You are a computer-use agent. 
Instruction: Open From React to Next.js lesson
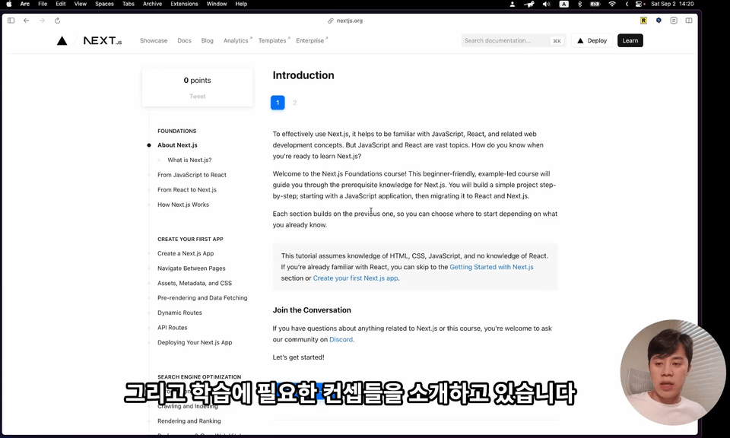pyautogui.click(x=187, y=190)
